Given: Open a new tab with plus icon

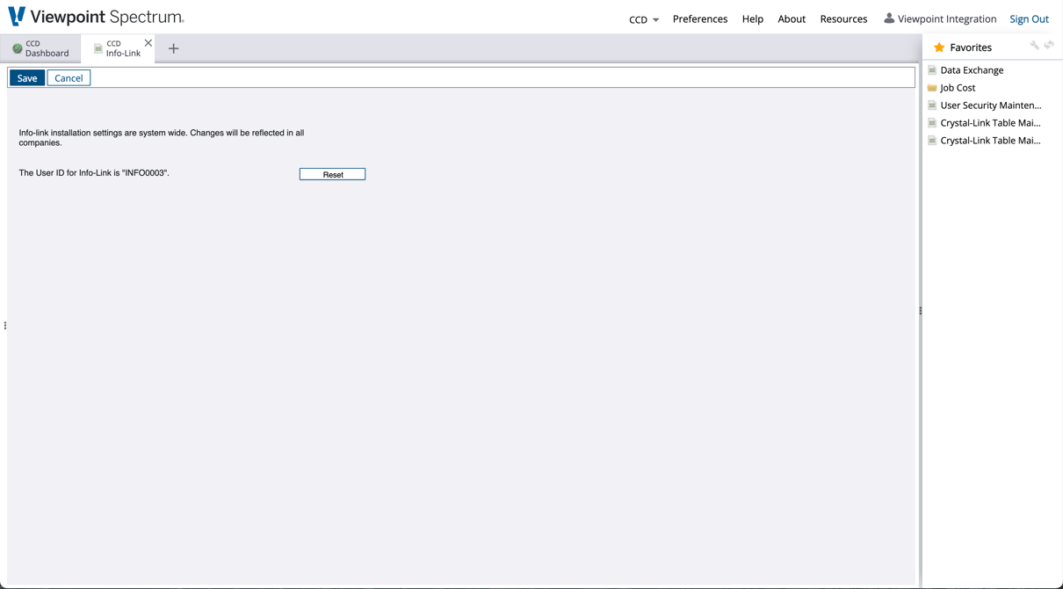Looking at the screenshot, I should click(x=173, y=48).
